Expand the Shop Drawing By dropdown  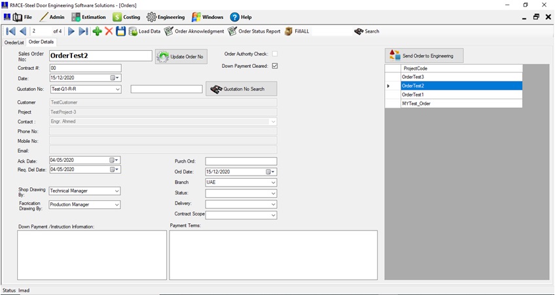click(117, 191)
